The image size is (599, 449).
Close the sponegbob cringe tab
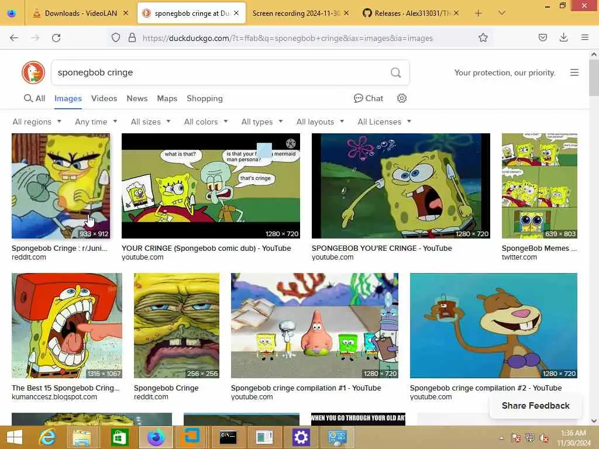coord(236,13)
